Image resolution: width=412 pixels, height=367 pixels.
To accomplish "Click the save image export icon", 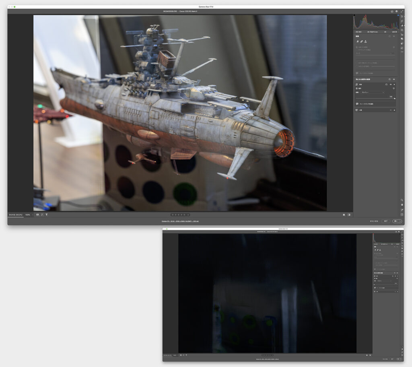I will pyautogui.click(x=392, y=11).
